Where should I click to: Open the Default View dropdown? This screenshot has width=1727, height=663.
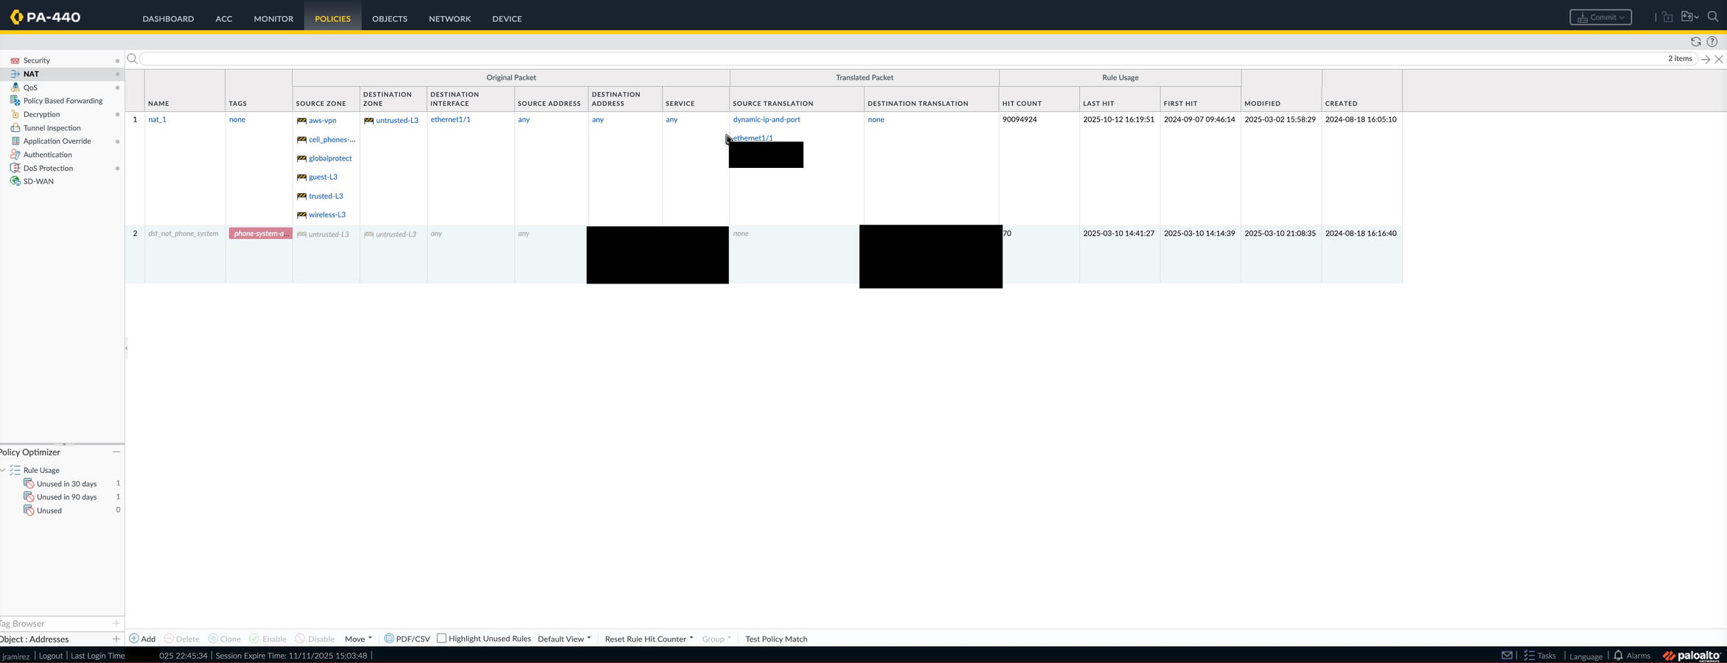(x=564, y=639)
